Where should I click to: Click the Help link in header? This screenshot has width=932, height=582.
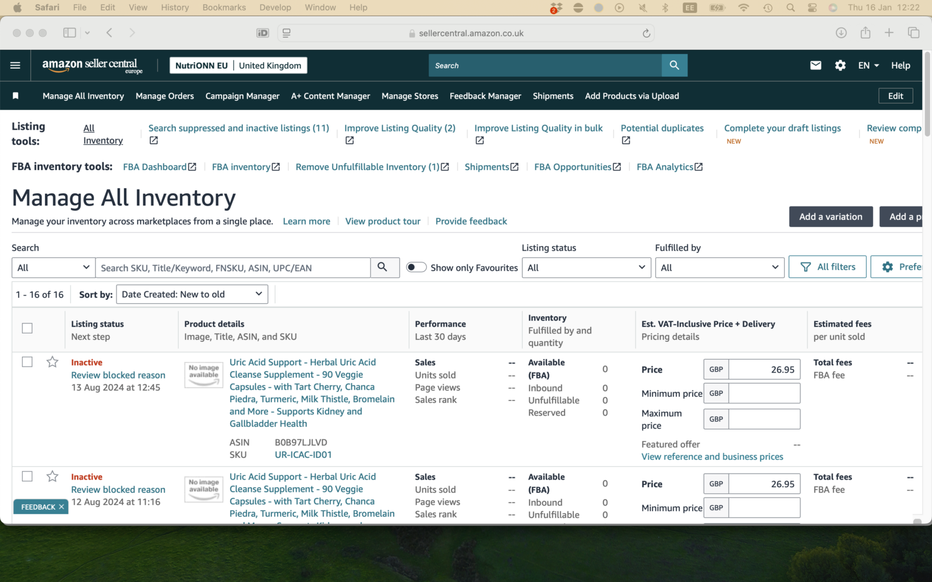901,65
